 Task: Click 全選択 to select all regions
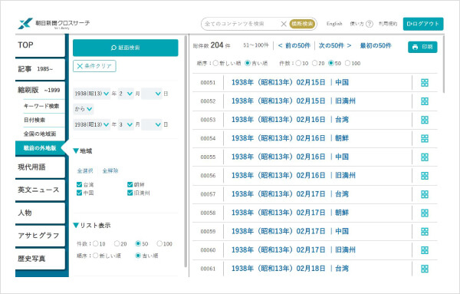pyautogui.click(x=85, y=170)
